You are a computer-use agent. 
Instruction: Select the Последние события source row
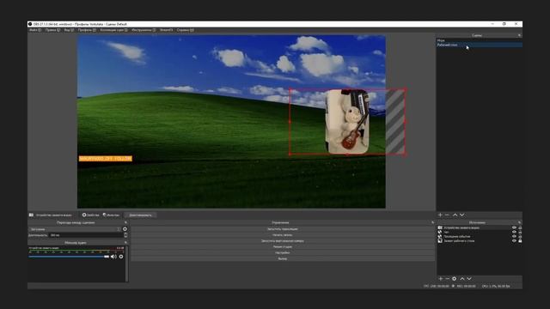(x=480, y=237)
